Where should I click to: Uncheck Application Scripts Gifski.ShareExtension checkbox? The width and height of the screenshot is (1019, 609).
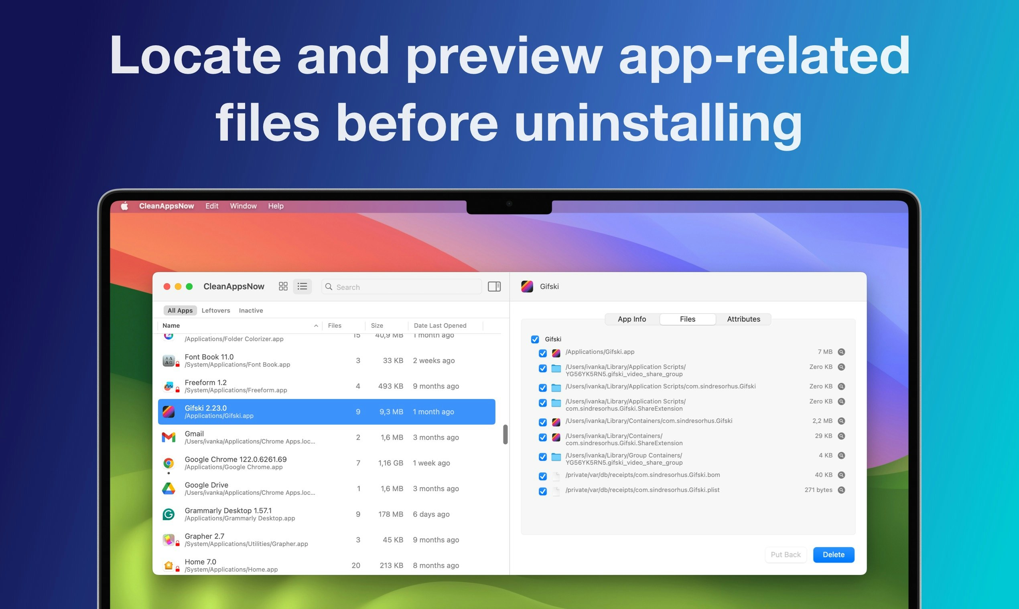543,403
